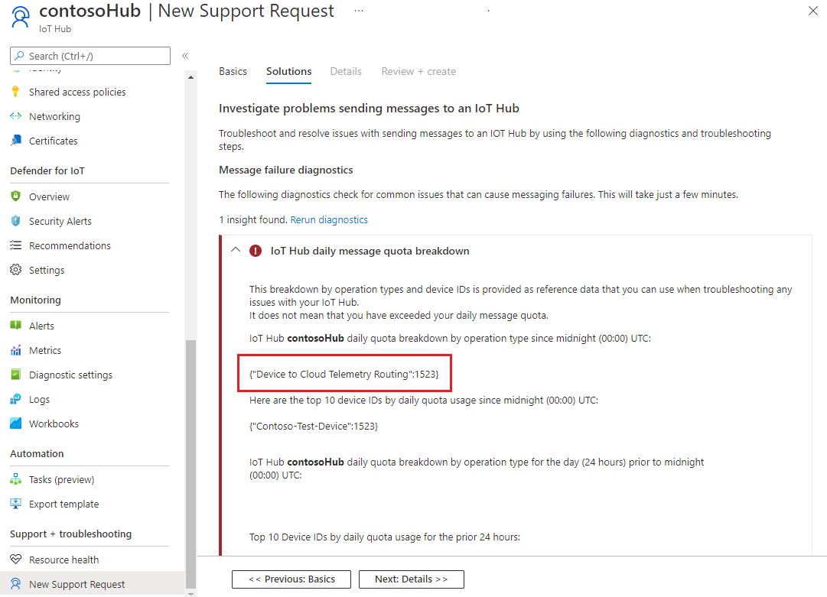Open the Networking pane
The image size is (827, 597).
[54, 116]
